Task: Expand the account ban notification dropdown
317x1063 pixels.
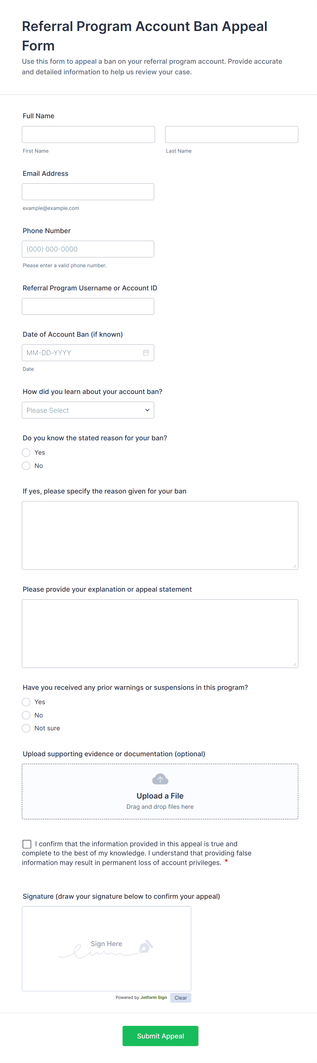Action: coord(88,410)
